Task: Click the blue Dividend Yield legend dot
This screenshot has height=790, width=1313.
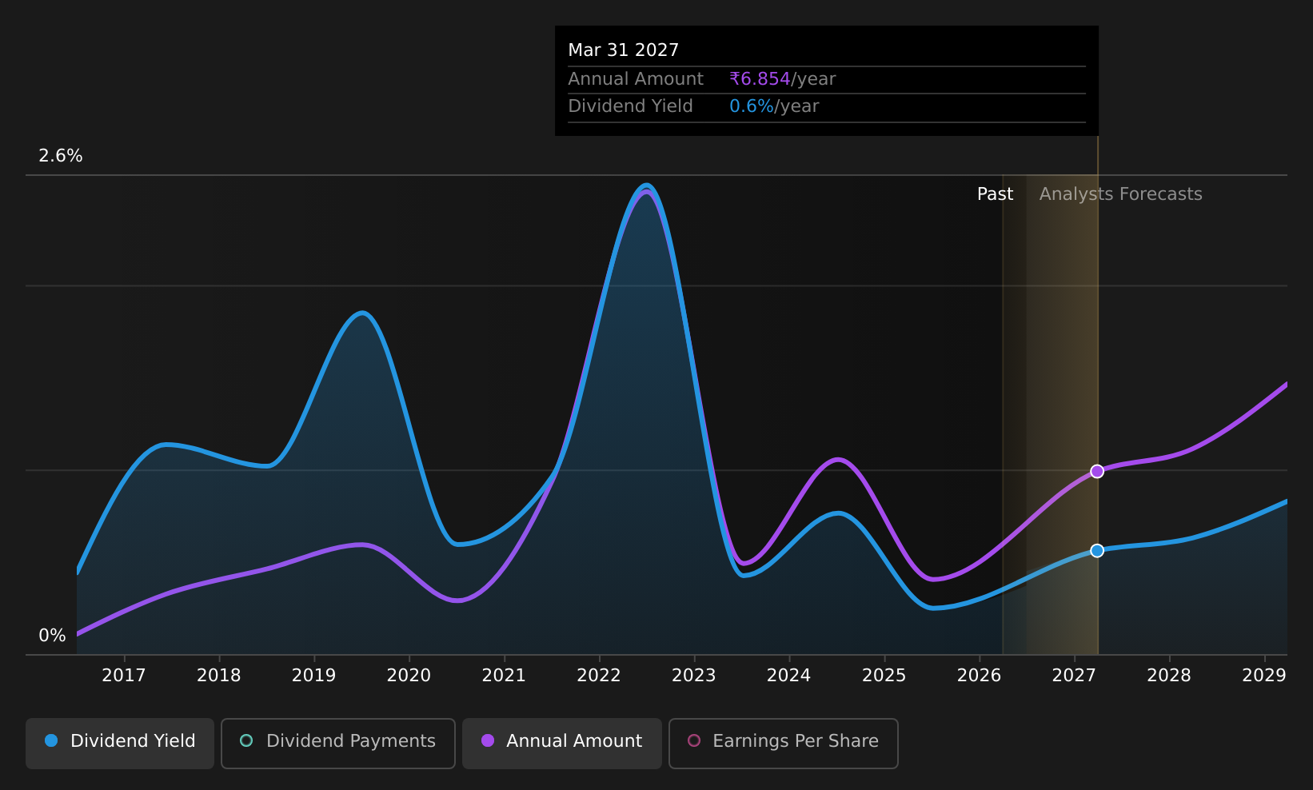Action: click(51, 740)
